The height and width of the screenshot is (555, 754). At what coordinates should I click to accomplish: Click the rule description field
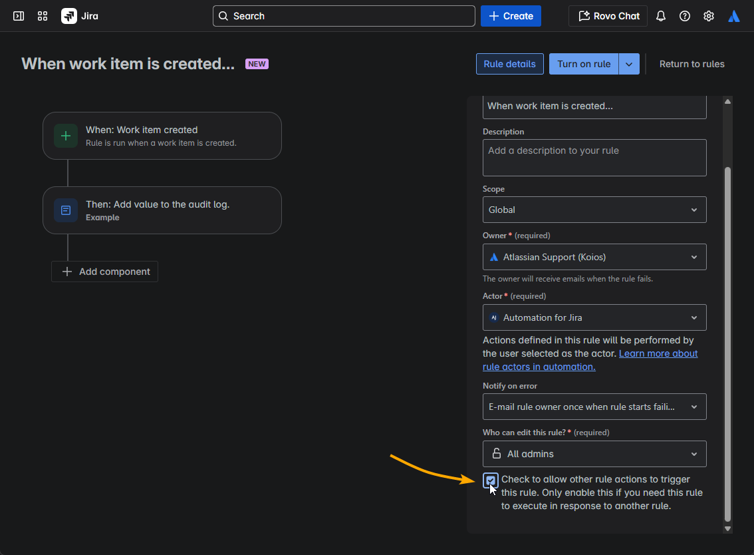click(594, 158)
